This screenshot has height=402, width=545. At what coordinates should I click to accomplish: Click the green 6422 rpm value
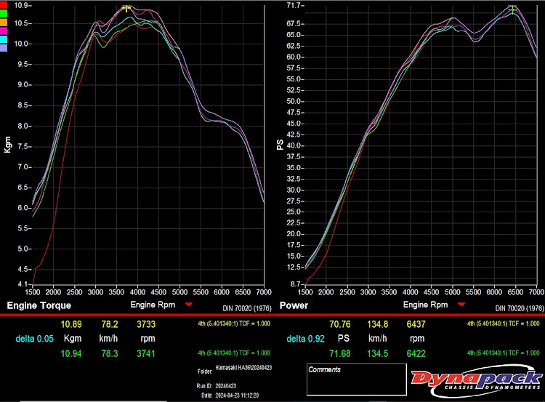coord(416,354)
